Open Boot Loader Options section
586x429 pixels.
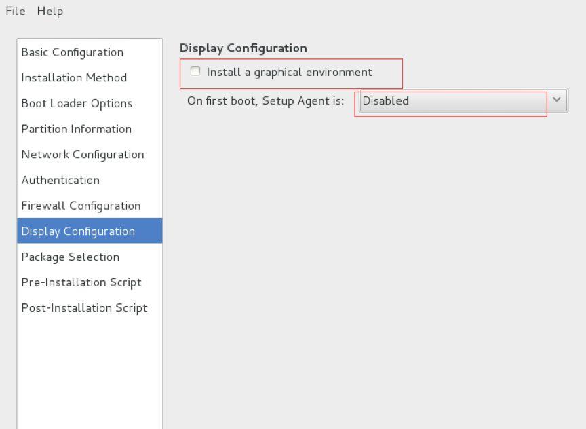77,104
